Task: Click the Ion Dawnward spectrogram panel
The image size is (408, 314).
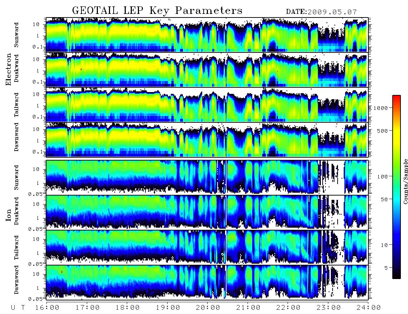Action: (207, 282)
